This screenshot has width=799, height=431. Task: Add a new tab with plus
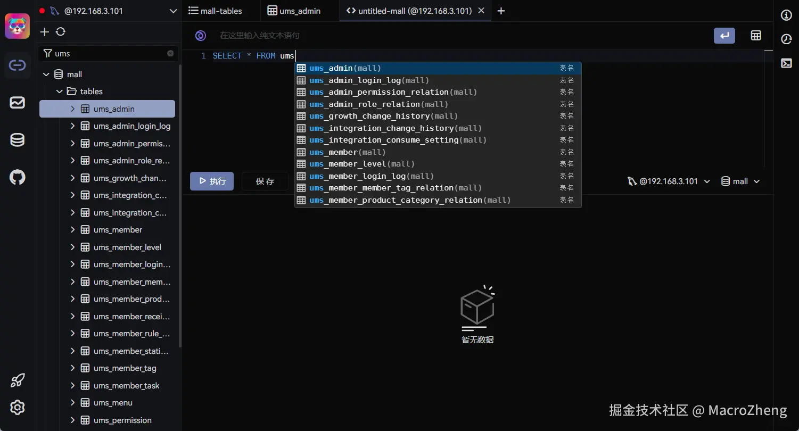(x=501, y=11)
